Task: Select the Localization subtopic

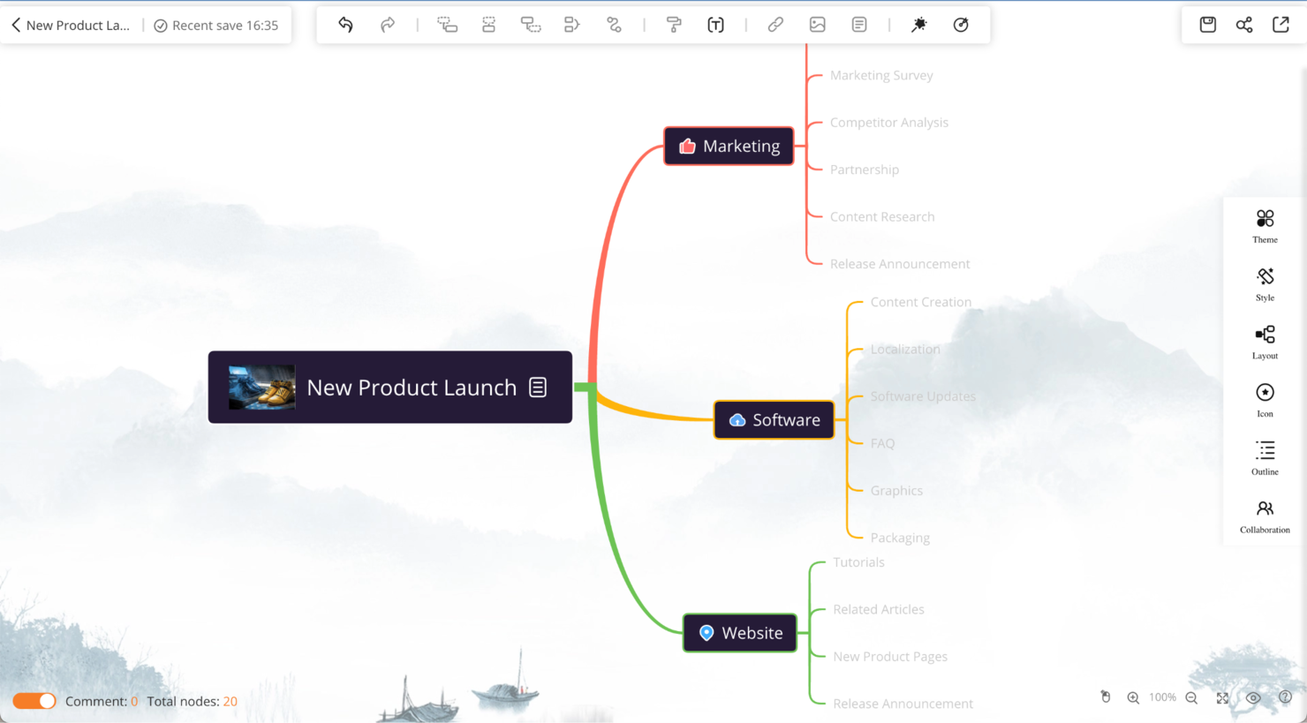Action: pos(905,349)
